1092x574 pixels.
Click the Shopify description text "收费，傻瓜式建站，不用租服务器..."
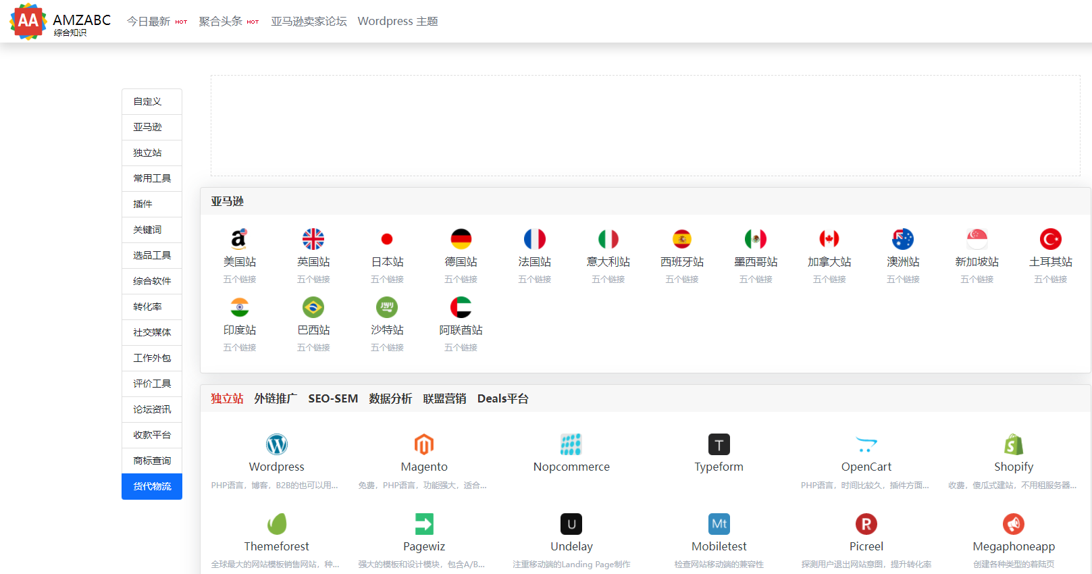(x=1012, y=486)
